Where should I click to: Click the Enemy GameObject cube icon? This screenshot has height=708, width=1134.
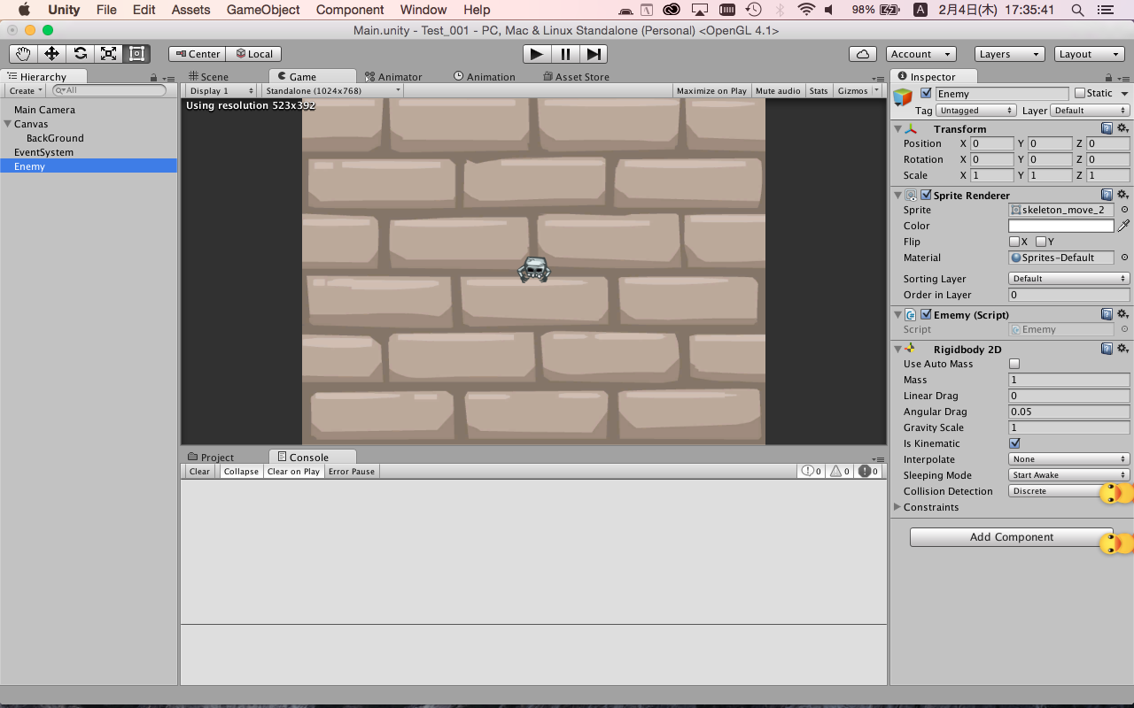click(x=903, y=96)
